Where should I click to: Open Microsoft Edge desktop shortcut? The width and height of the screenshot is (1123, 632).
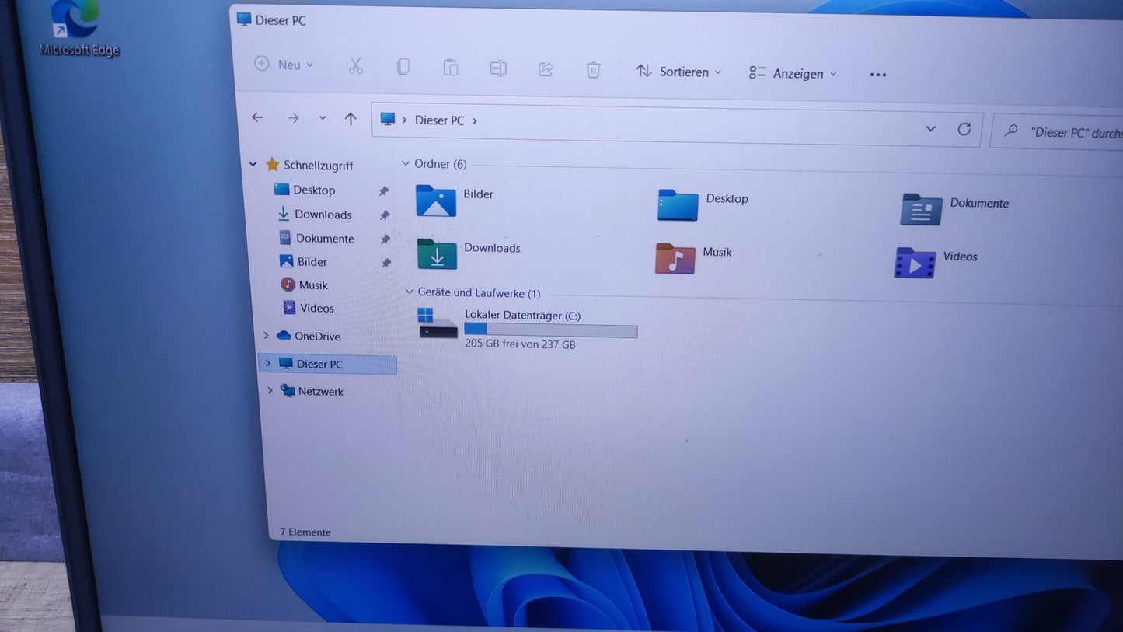78,30
